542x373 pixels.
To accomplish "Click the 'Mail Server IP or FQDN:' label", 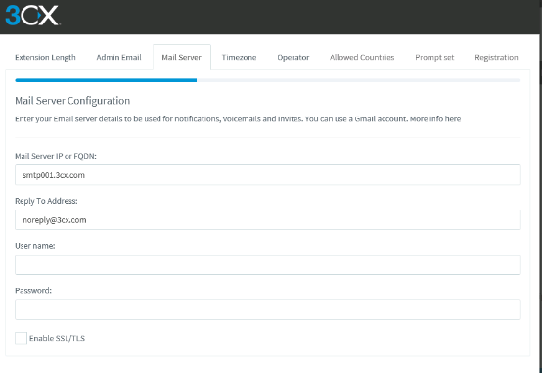I will point(56,156).
